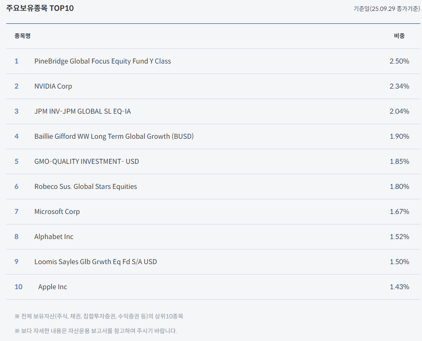Click the date note '기준일(25.09.29 종가기준)'

click(386, 9)
